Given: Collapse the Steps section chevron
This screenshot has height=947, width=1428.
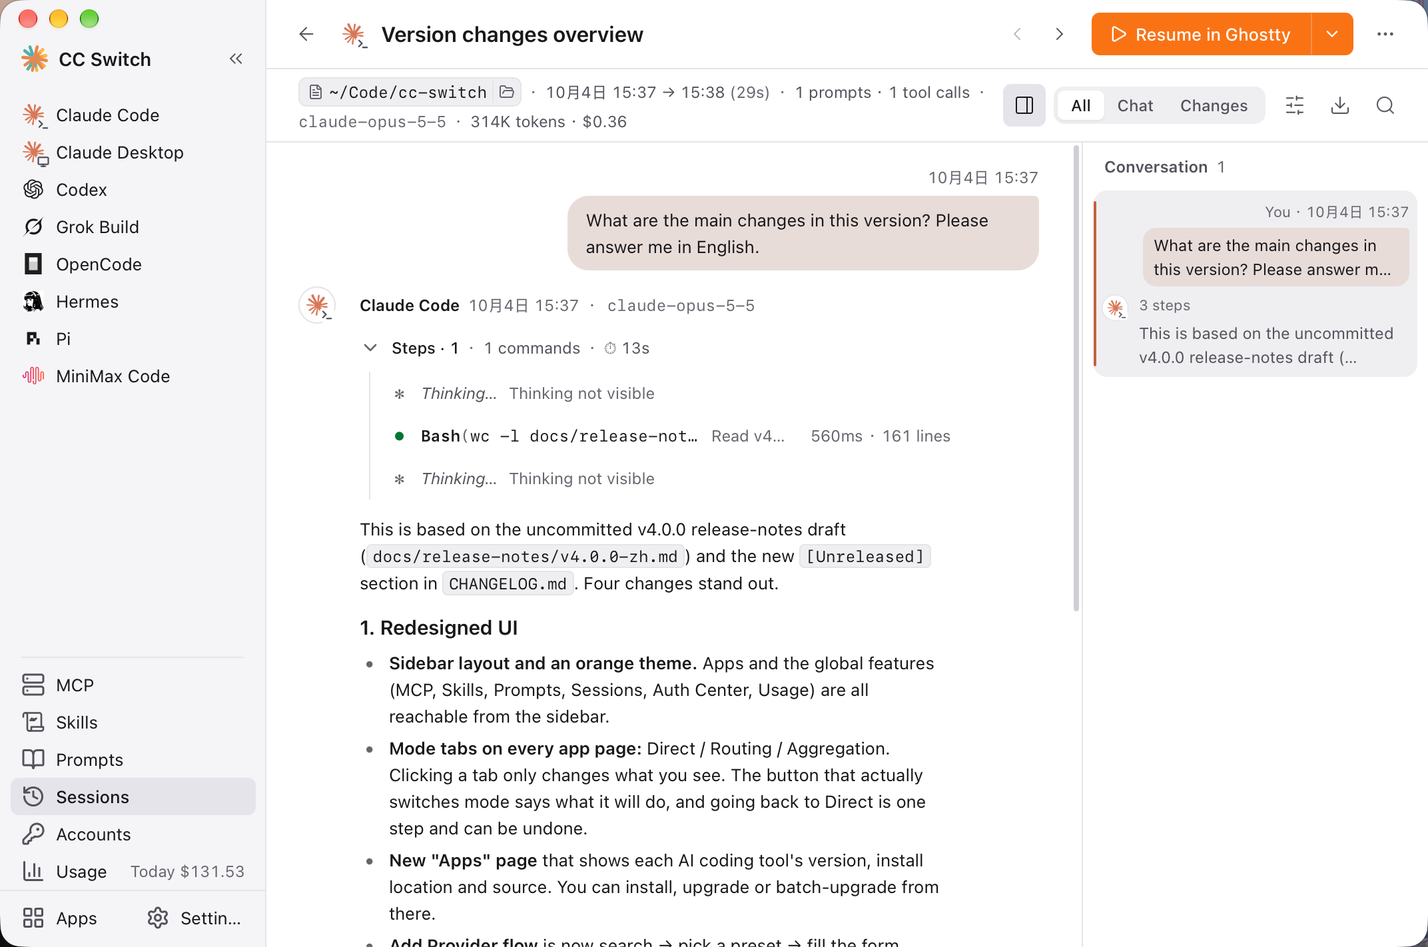Looking at the screenshot, I should [x=370, y=348].
